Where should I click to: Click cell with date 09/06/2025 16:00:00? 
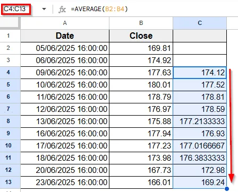(65, 73)
